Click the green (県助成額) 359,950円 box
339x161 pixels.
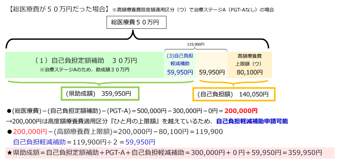click(x=100, y=94)
